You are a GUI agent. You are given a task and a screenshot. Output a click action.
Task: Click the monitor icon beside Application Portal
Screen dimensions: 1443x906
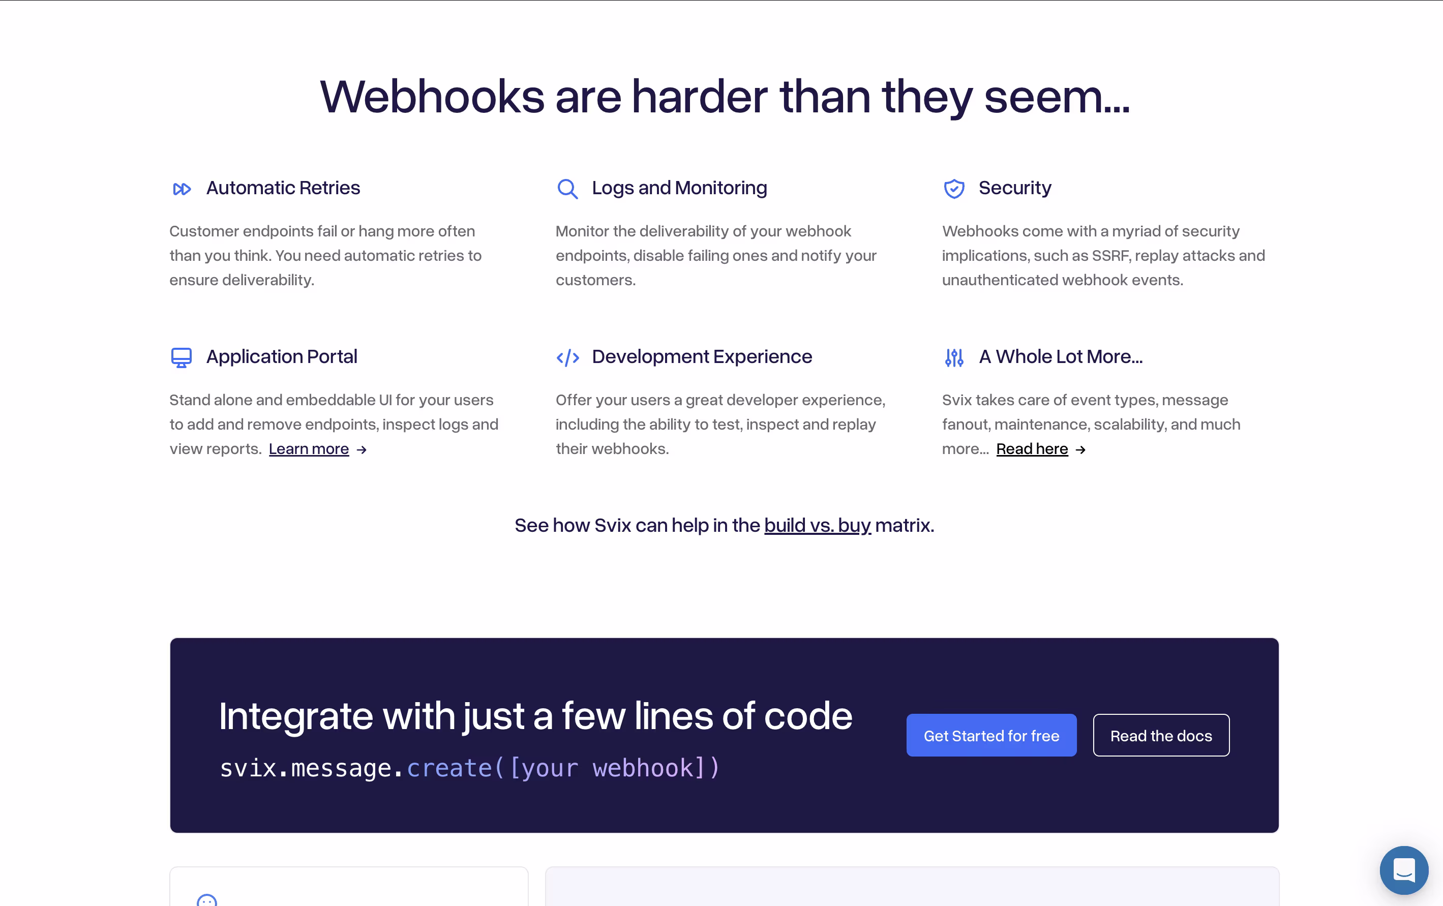[x=181, y=358]
